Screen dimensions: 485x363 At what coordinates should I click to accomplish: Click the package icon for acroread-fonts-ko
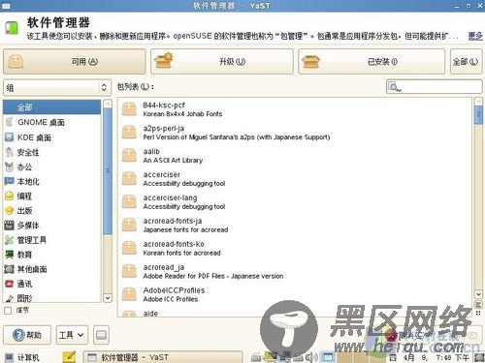click(129, 248)
